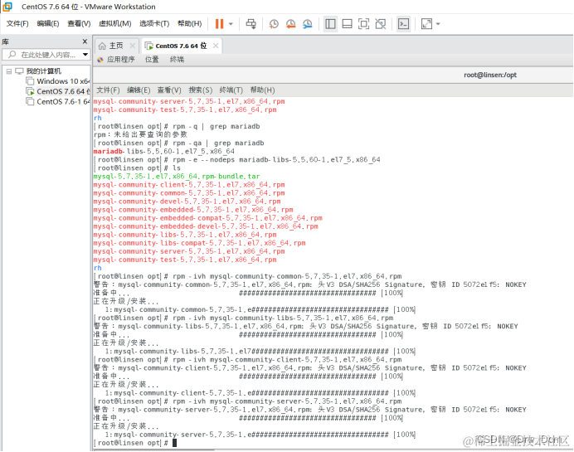Click the mysql rpm-bundle.tar filename
Screen dimensions: 574x452
click(x=177, y=177)
